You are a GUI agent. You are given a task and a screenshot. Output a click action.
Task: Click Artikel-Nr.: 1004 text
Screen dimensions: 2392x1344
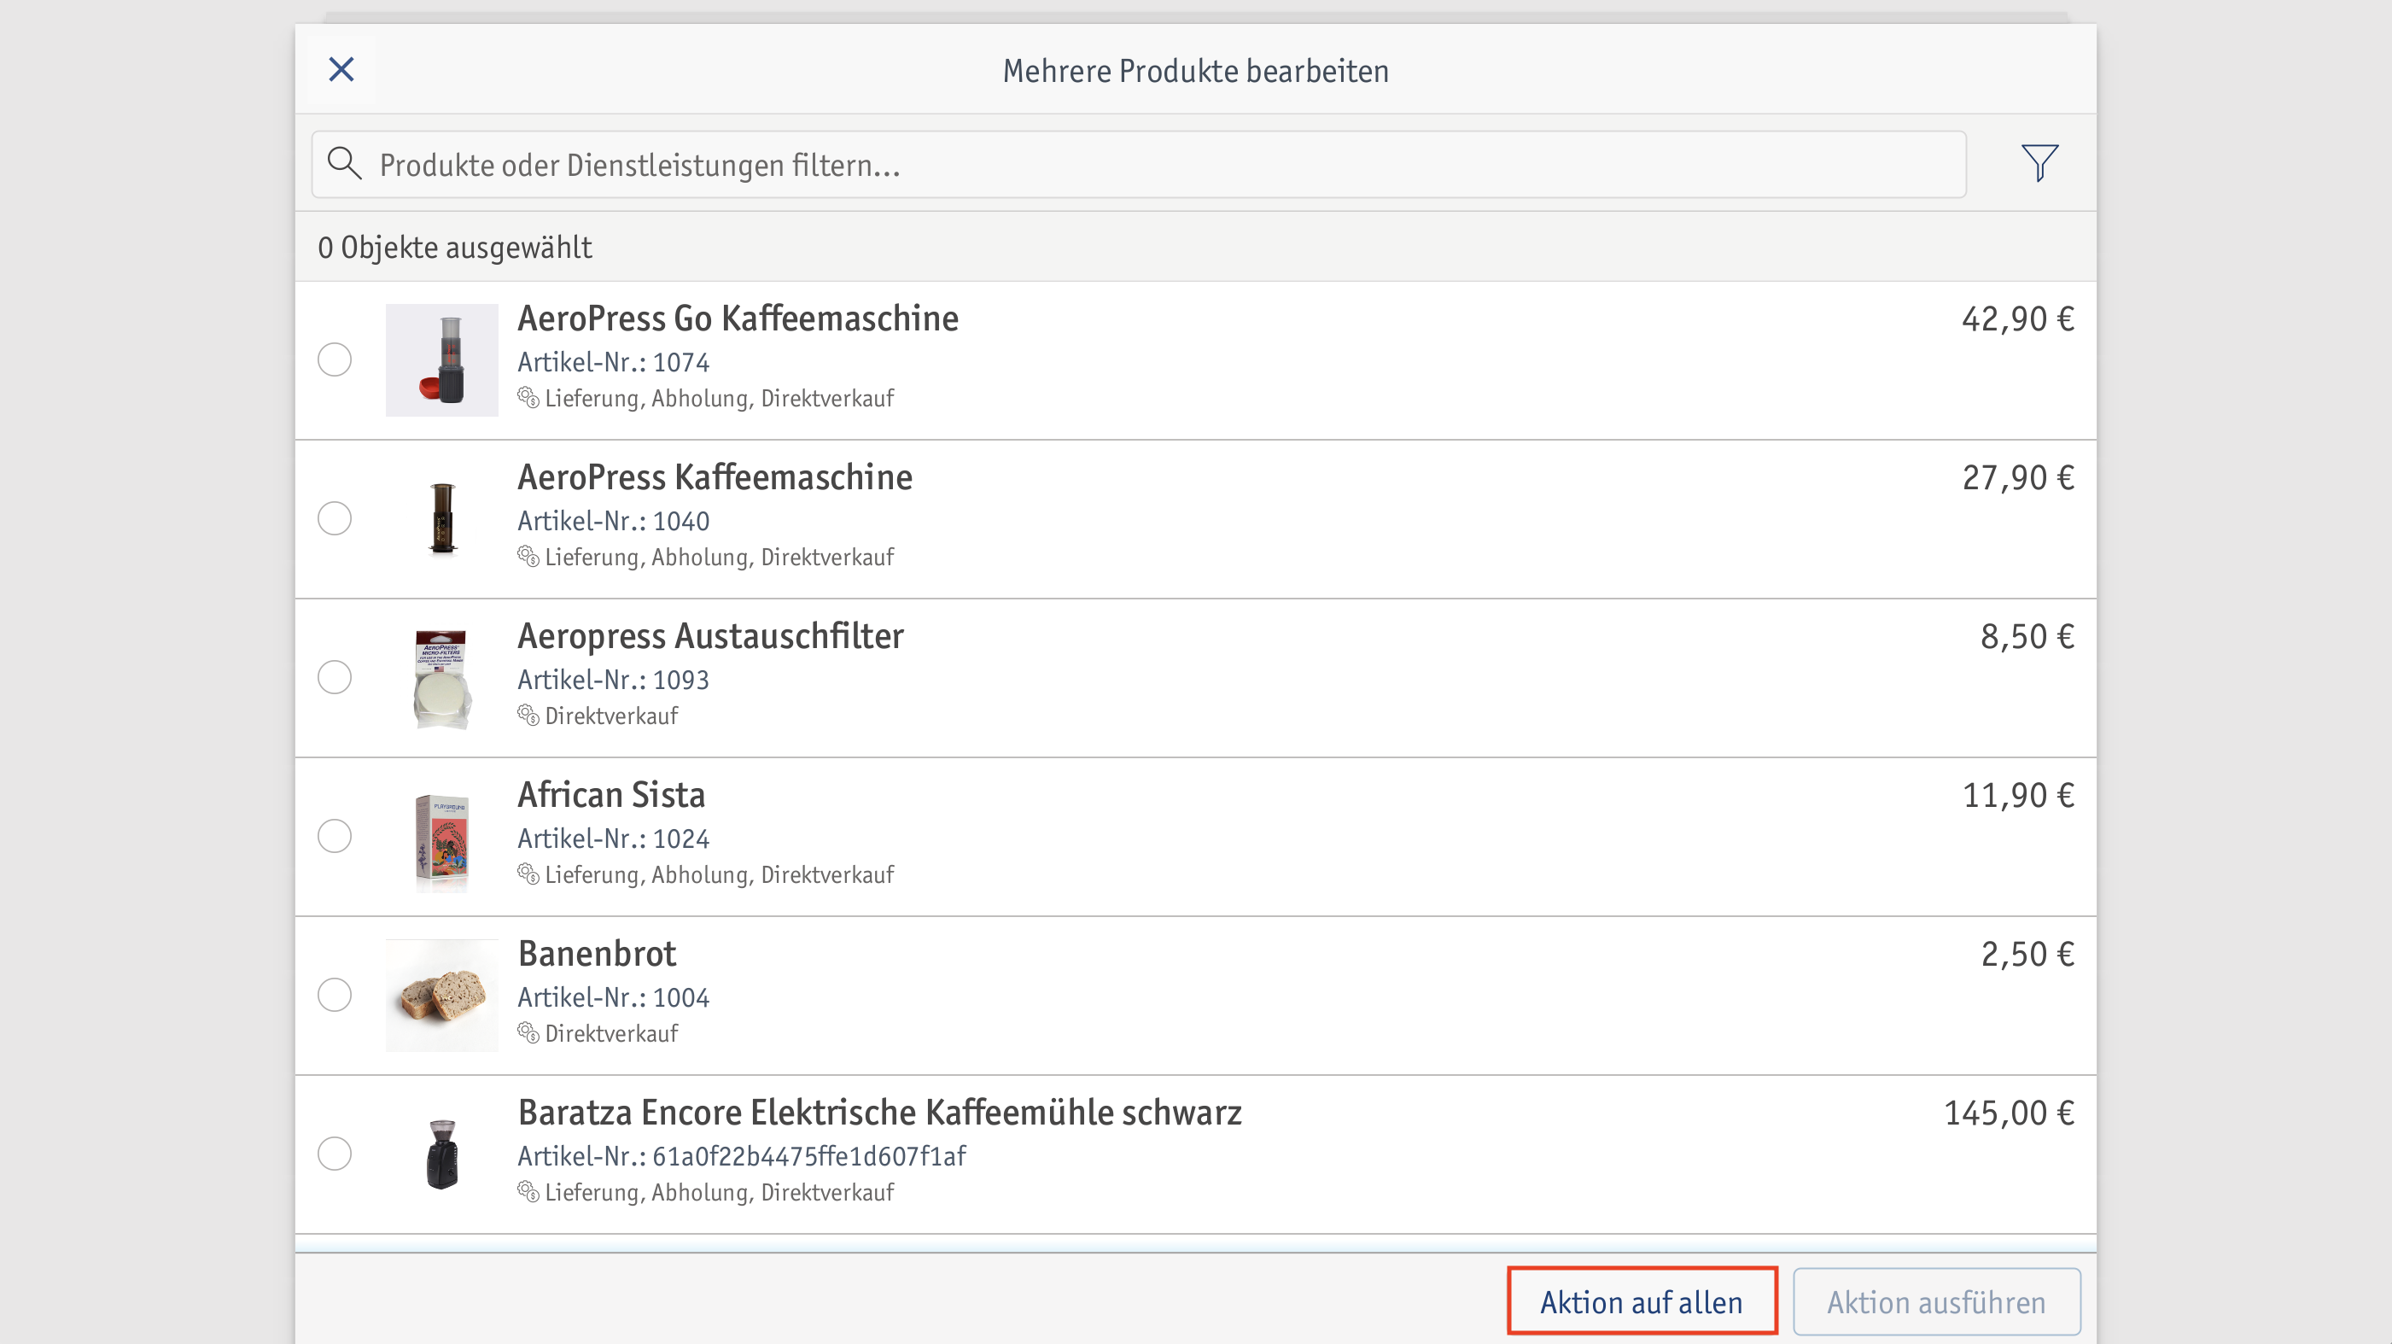[x=614, y=997]
